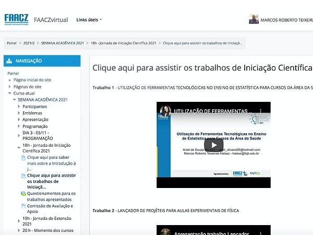Open three-dot menu on Trabalho 2 video
313x235 pixels.
pyautogui.click(x=260, y=233)
